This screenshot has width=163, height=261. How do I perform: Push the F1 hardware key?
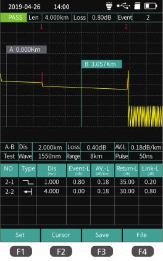click(x=21, y=251)
